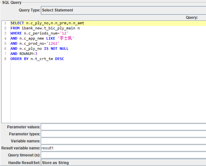Click into the Parameter types field
206x166 pixels.
[x=123, y=134]
